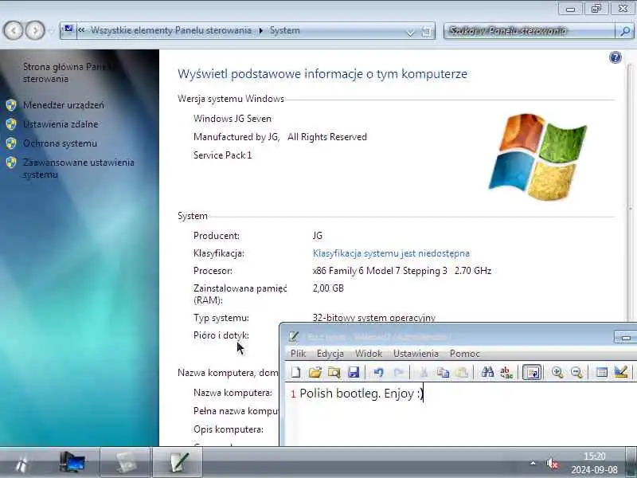Click Open file folder icon in Notepad2
Screen dimensions: 637x478
(x=315, y=372)
